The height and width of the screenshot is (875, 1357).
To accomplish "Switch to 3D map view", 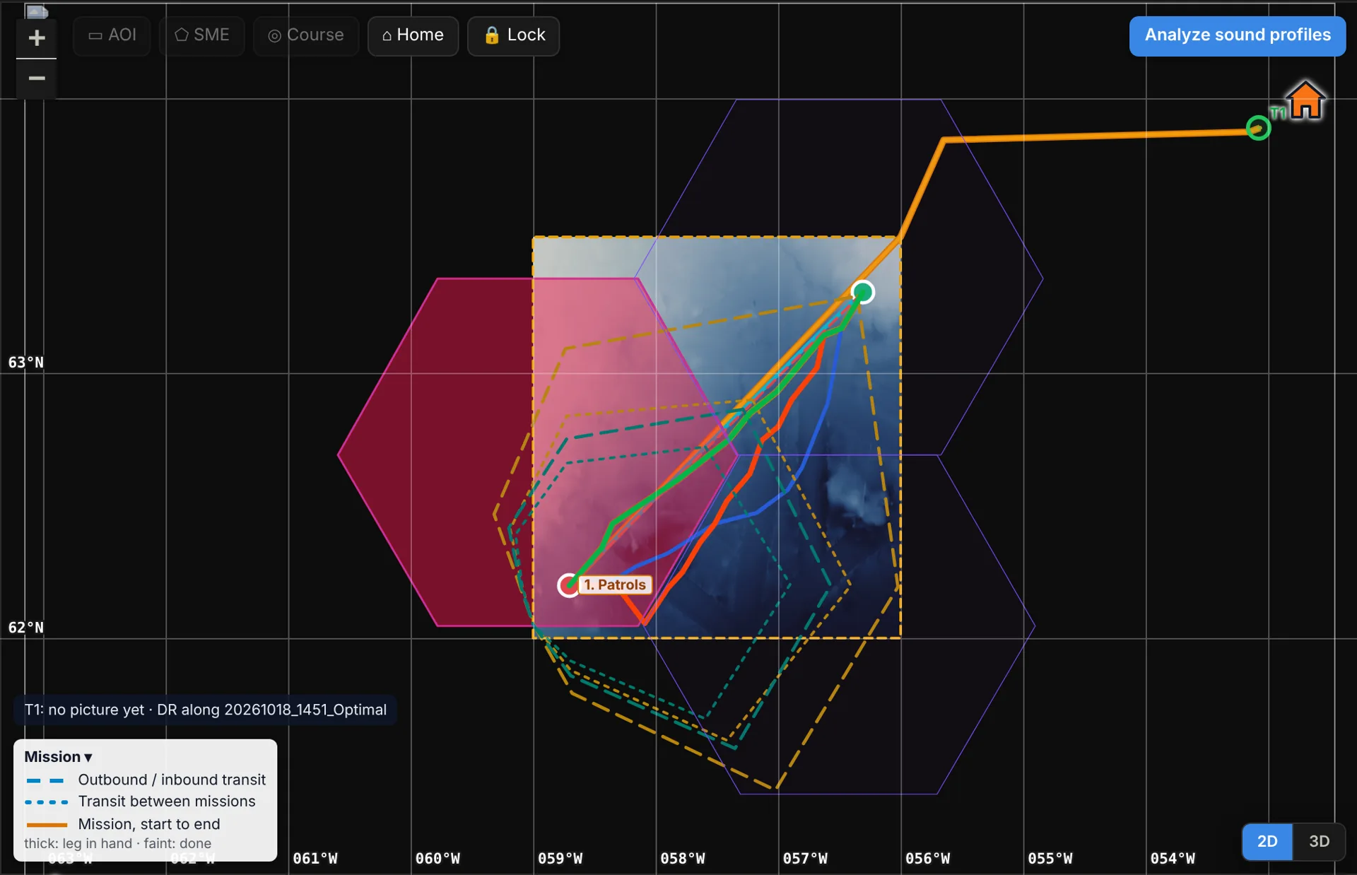I will pos(1319,841).
